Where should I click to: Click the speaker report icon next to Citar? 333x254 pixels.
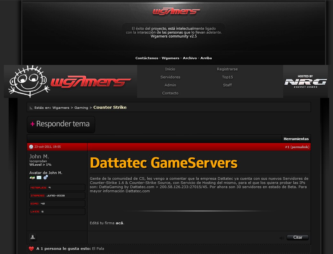(x=282, y=238)
